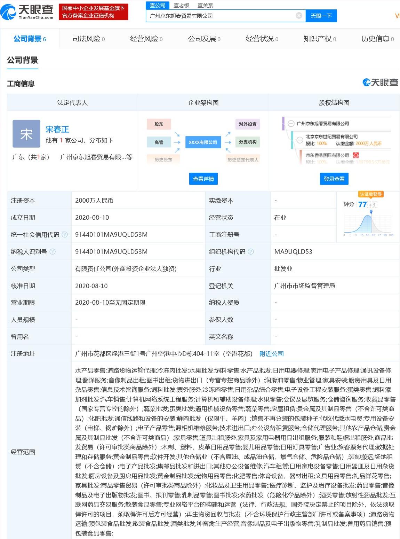Click the 历史股东 node in structure chart
This screenshot has height=539, width=400.
tap(163, 159)
